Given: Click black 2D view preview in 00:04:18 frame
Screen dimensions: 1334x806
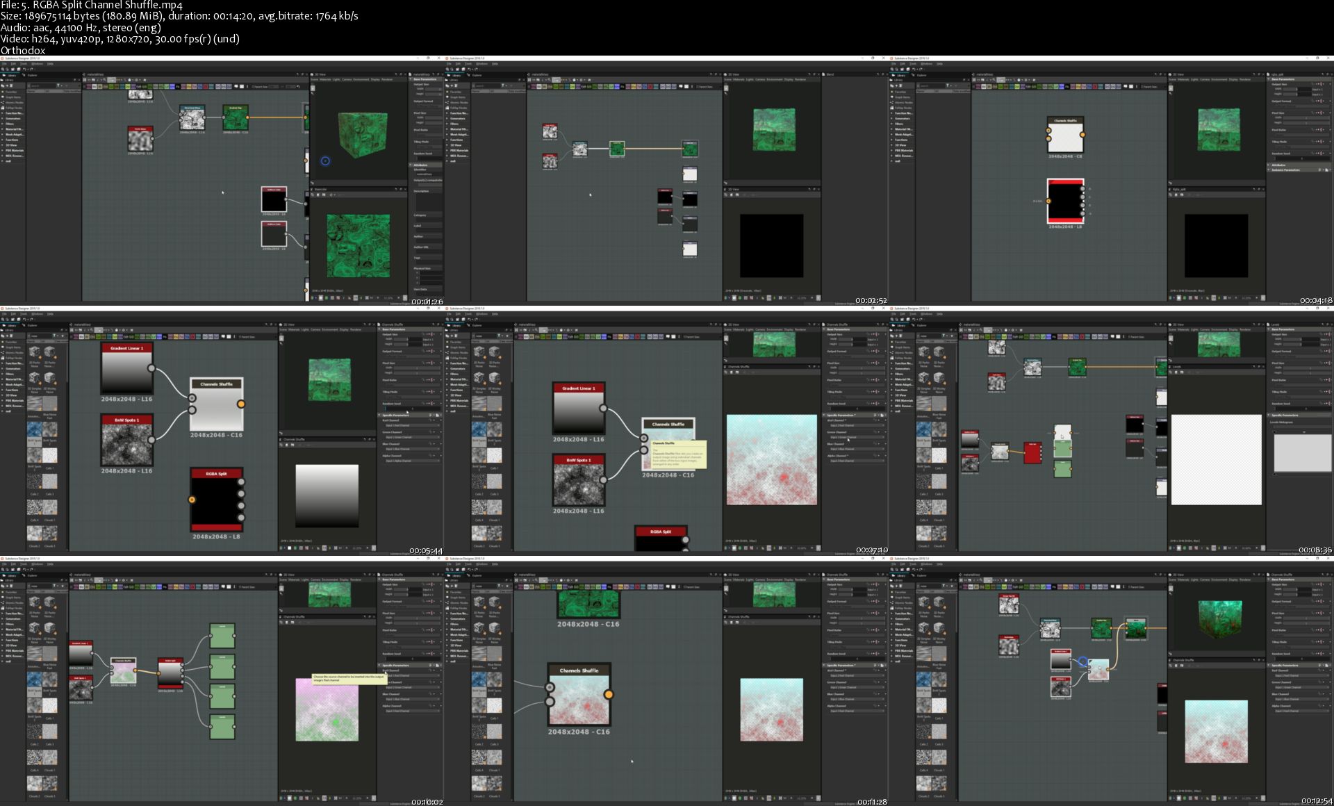Looking at the screenshot, I should tap(1216, 246).
